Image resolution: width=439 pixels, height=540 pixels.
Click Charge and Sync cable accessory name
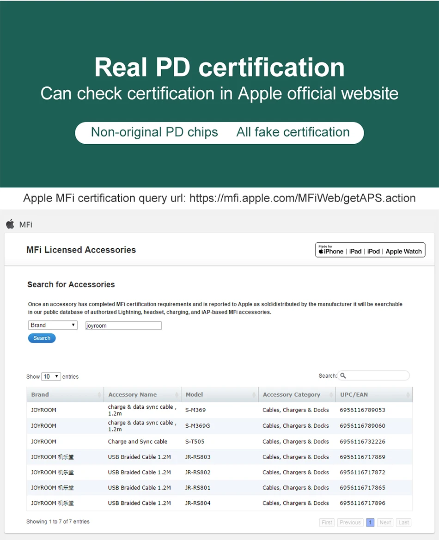click(137, 442)
